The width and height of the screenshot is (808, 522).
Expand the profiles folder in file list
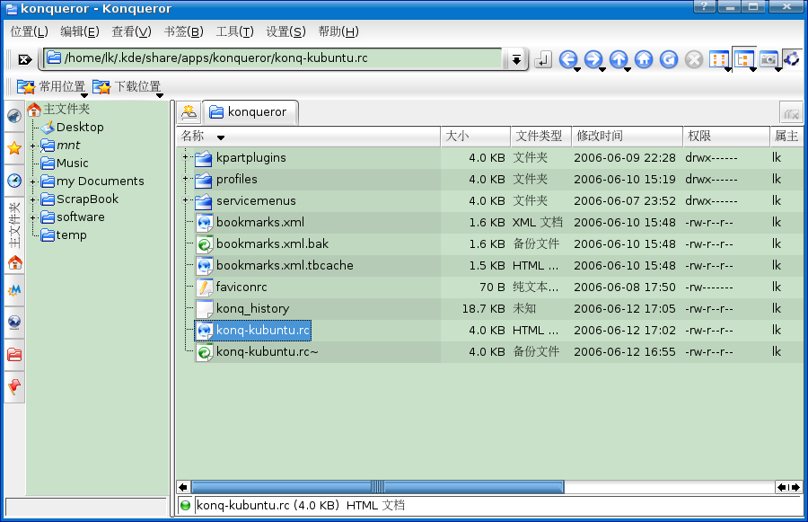186,179
